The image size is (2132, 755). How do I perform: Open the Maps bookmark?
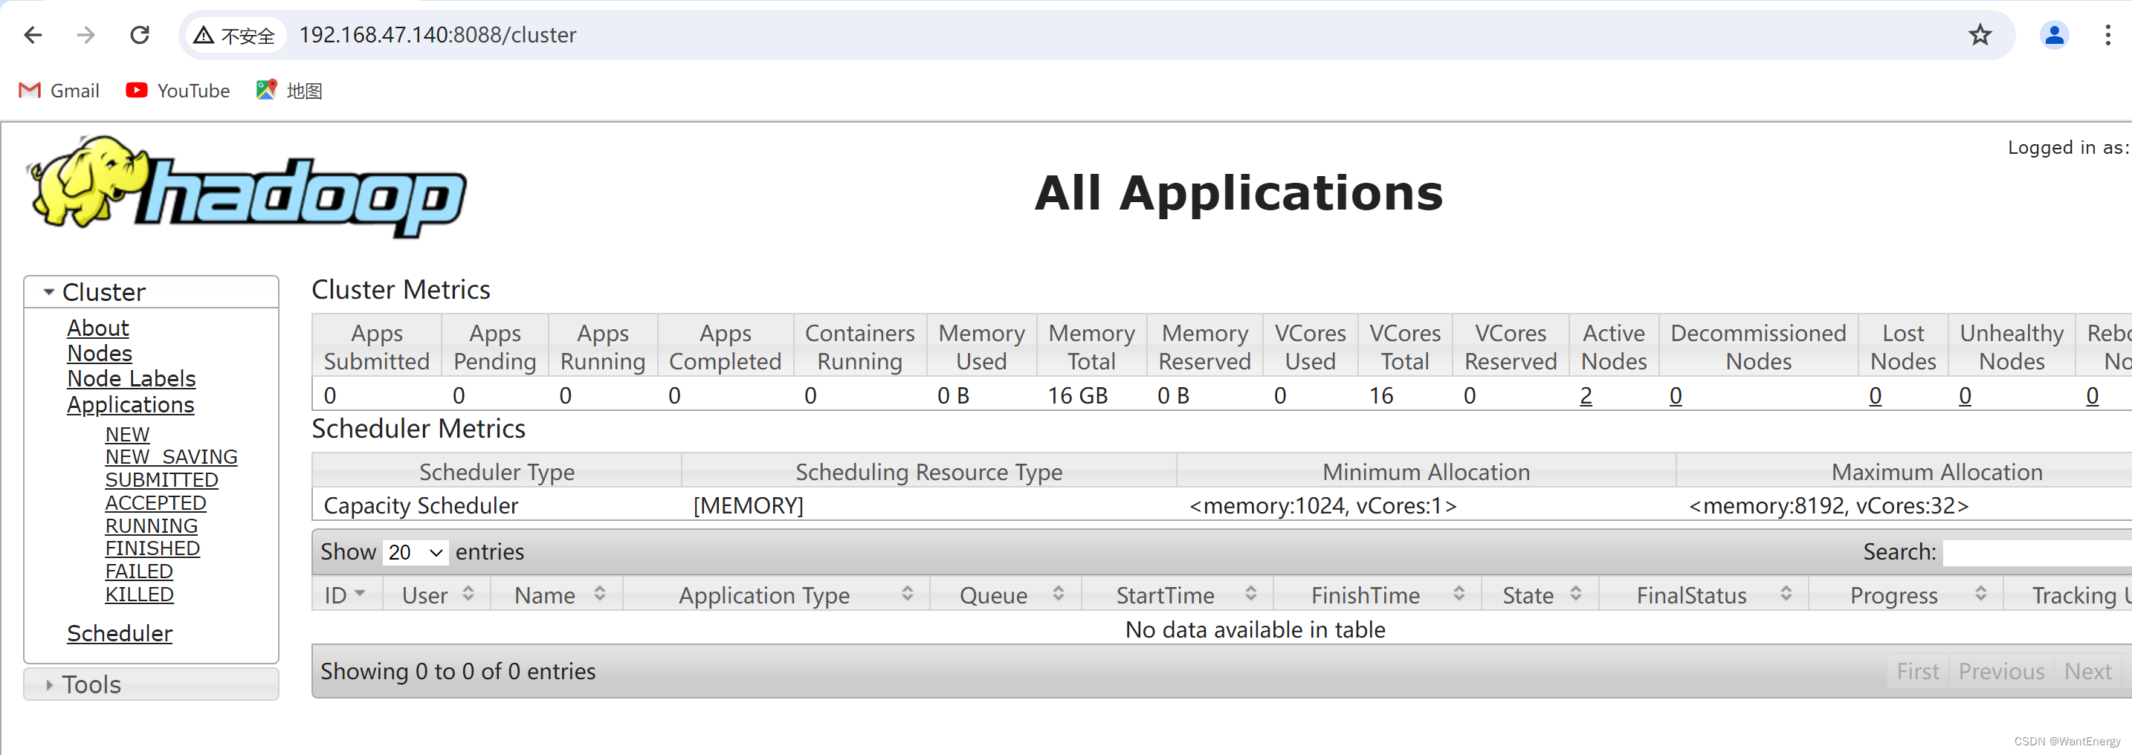pyautogui.click(x=289, y=91)
